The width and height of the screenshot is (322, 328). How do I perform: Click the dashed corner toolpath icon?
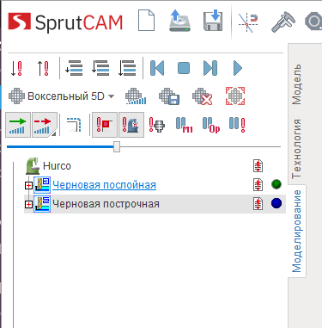pyautogui.click(x=74, y=124)
